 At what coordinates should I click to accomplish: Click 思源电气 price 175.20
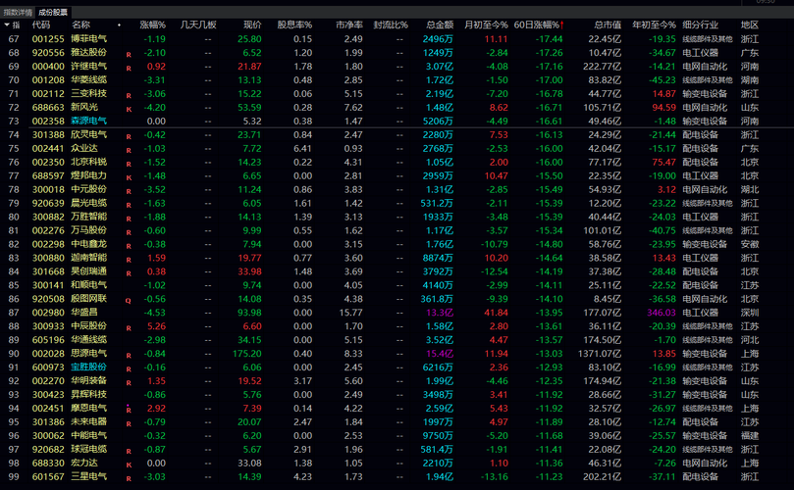247,354
